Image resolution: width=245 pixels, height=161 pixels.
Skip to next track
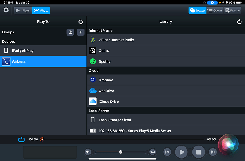click(x=213, y=152)
